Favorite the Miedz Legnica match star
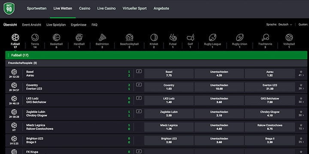The image size is (309, 154). point(301,125)
